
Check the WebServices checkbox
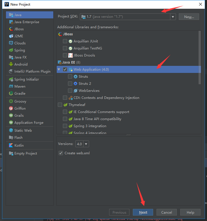tap(70, 91)
